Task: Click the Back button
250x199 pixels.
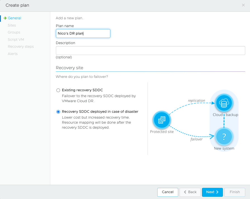Action: point(190,192)
